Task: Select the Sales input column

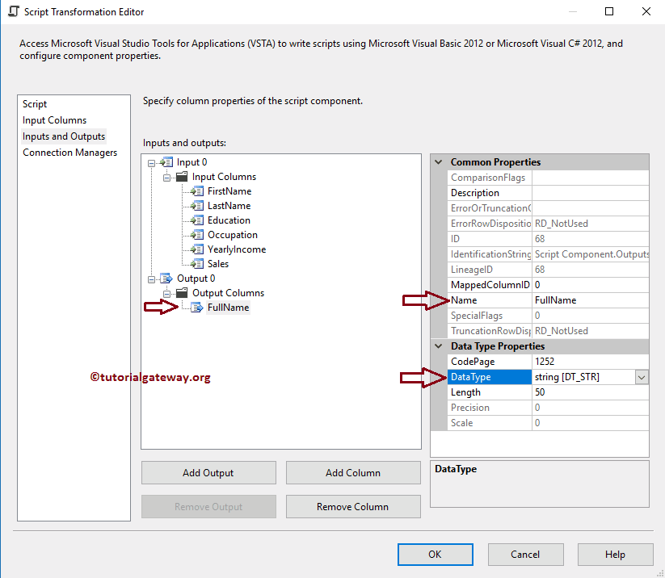Action: [218, 264]
